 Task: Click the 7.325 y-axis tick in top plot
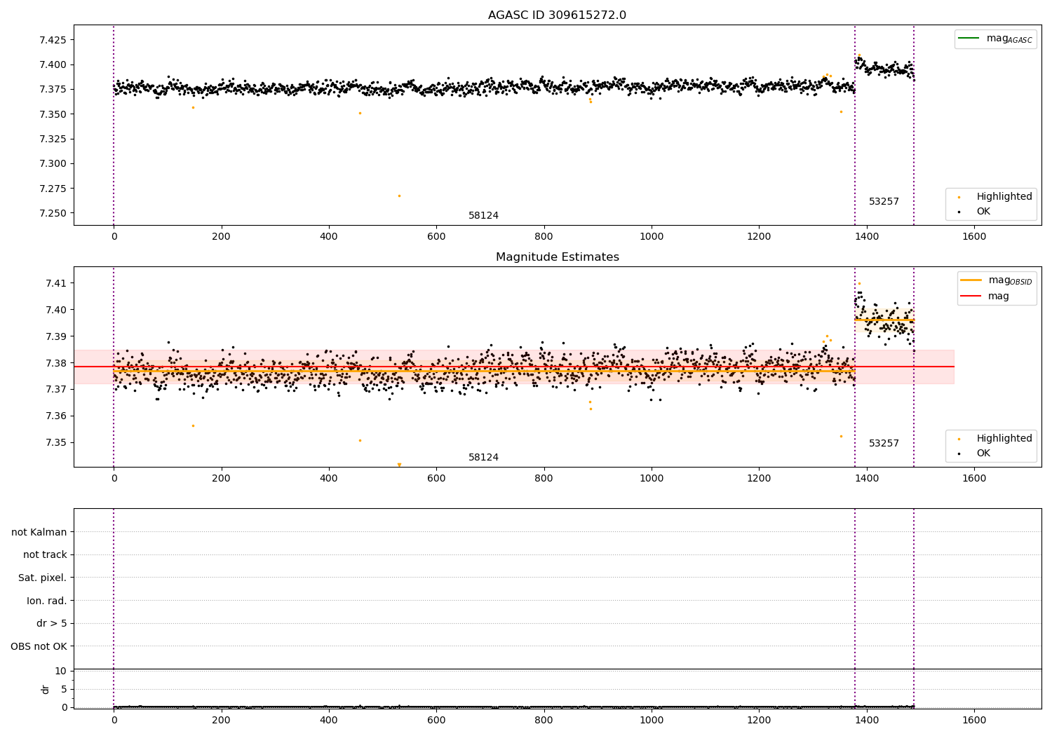53,139
